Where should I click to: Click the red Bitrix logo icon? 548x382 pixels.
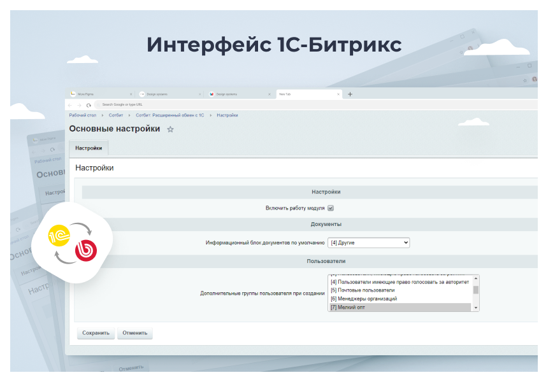click(x=87, y=250)
